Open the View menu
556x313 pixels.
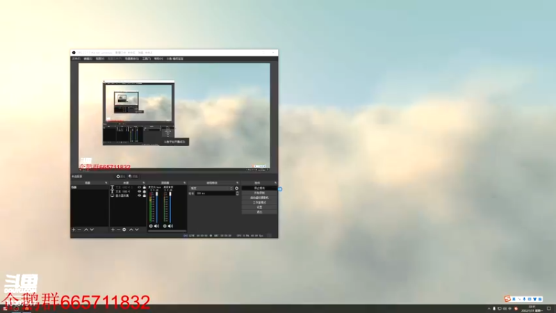coord(100,58)
